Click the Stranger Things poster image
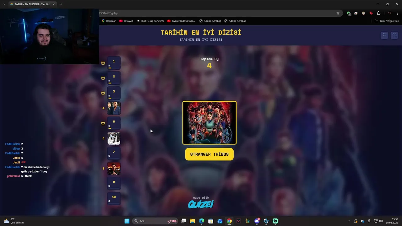Viewport: 402px width, 226px height. (x=209, y=123)
